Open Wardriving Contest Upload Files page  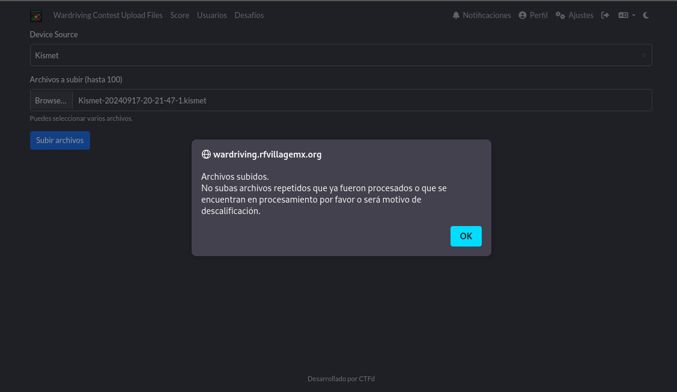pos(108,16)
